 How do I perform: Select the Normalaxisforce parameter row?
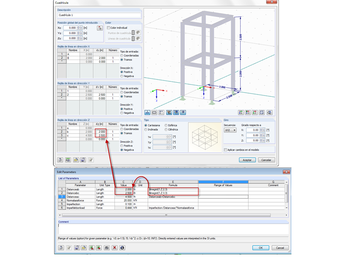coord(172,200)
